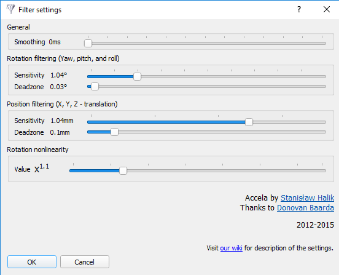
Task: Click the Rotation nonlinearity Value slider handle
Action: [x=123, y=170]
